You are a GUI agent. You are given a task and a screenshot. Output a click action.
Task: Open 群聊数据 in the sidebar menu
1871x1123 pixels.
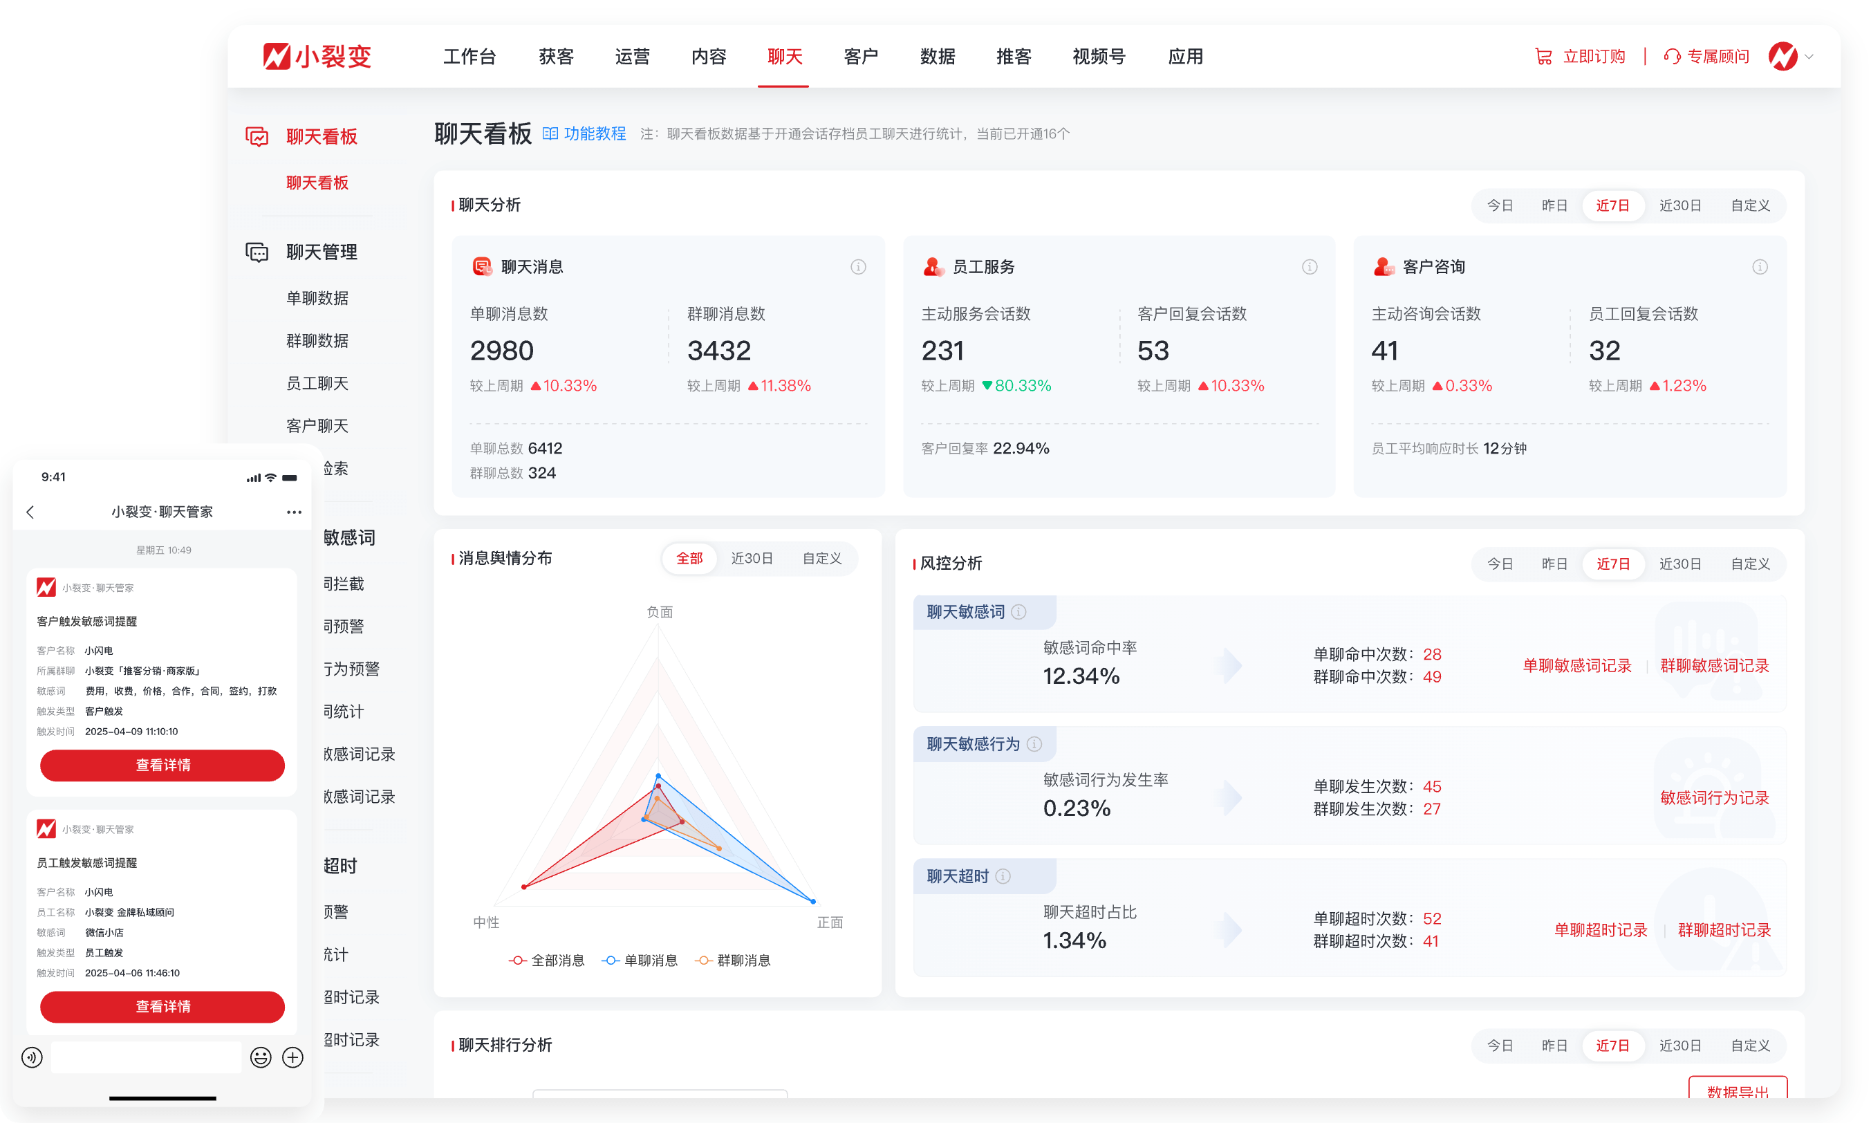point(317,340)
